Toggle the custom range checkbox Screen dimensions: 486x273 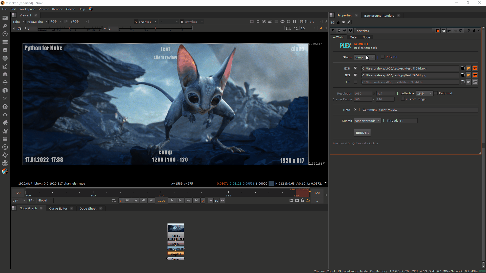click(403, 99)
